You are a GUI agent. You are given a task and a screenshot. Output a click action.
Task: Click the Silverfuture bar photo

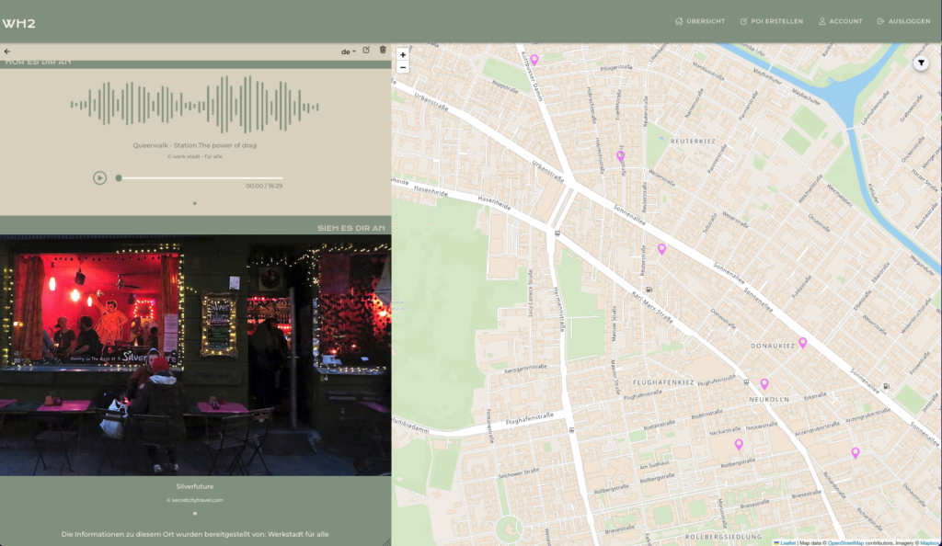[x=195, y=355]
